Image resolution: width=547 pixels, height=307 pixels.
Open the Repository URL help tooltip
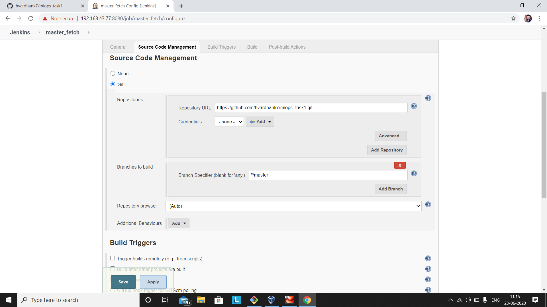coord(414,106)
